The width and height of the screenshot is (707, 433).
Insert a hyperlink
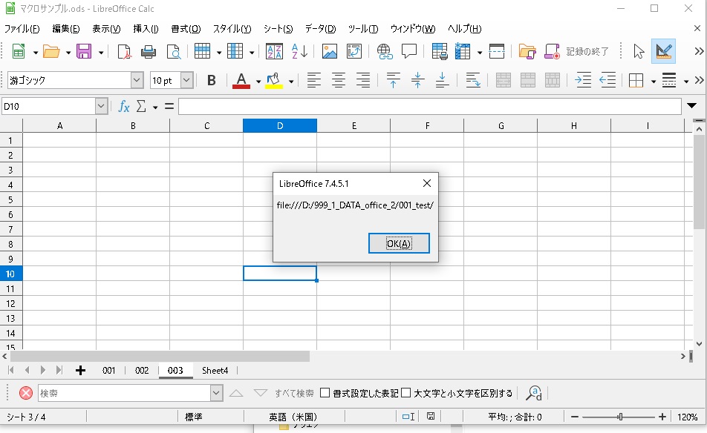385,51
